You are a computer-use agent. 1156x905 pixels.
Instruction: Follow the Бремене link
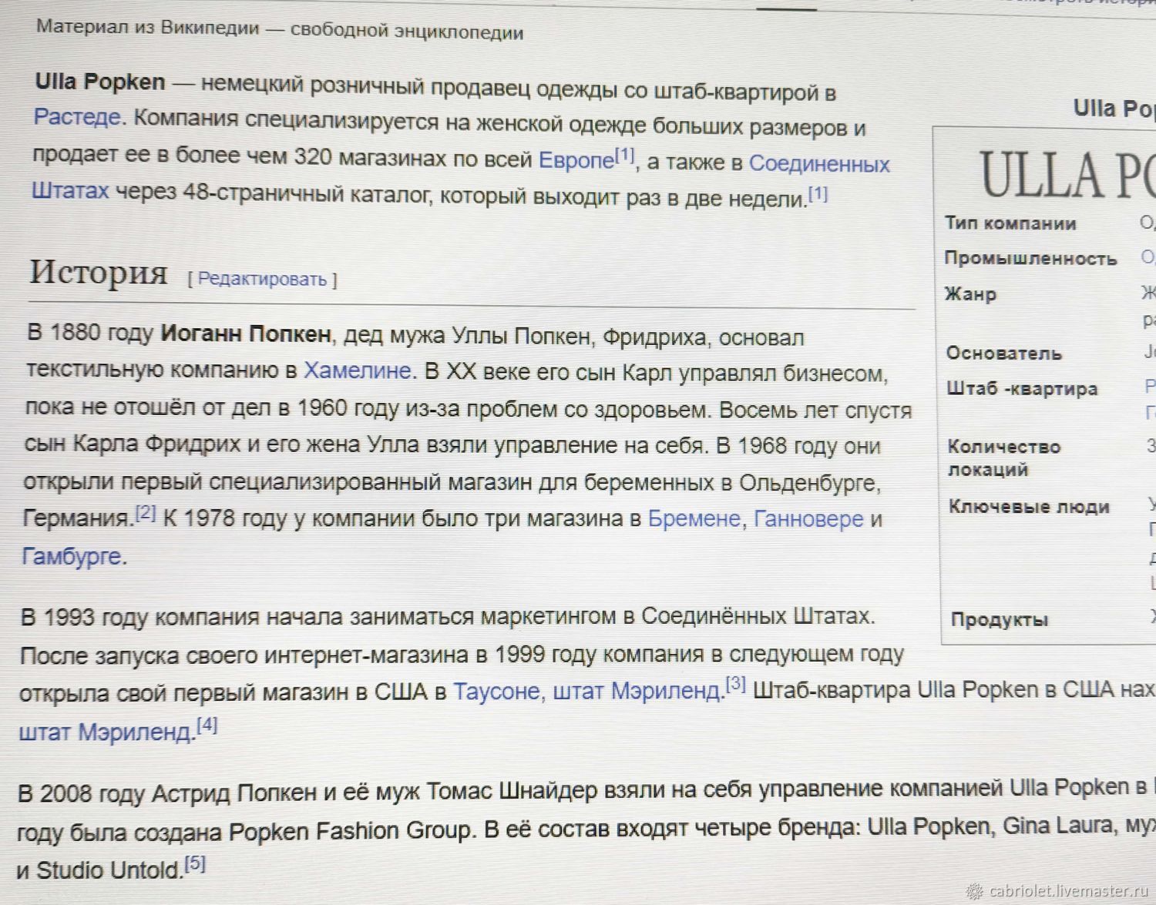694,518
